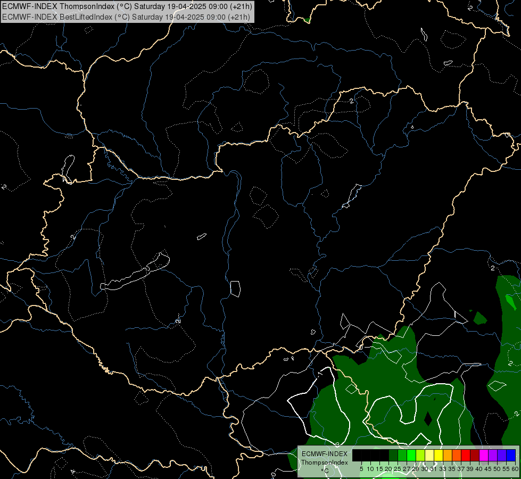Click the legend scale value '5'

361,469
